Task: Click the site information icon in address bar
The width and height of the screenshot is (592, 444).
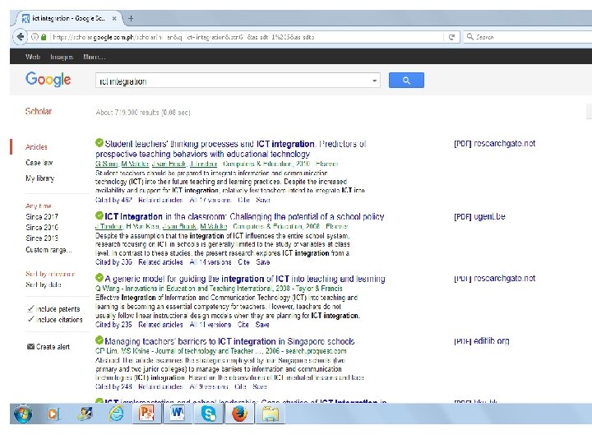Action: point(35,37)
